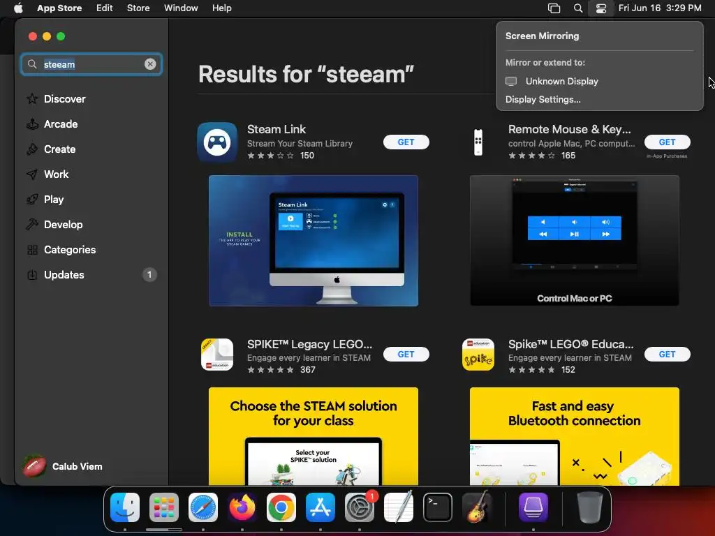Screen dimensions: 715x536
Task: Click the Remote Mouse & Key... title
Action: point(570,129)
